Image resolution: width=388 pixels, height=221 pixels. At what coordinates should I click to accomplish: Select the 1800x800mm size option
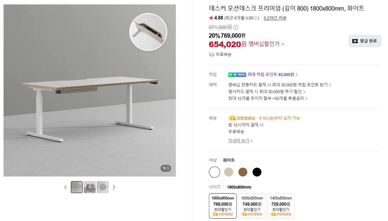(223, 206)
